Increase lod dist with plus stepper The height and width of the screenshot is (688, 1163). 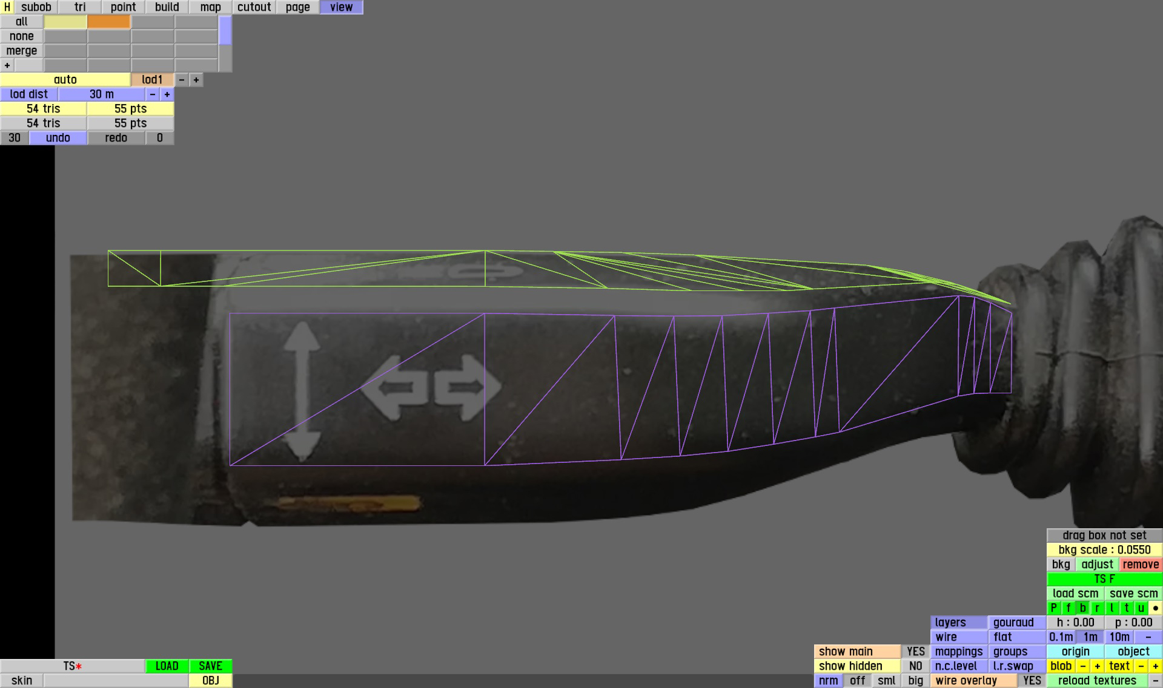click(167, 94)
